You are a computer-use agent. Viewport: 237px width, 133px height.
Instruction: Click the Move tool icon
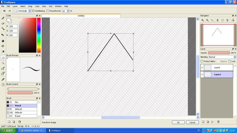pyautogui.click(x=3, y=35)
